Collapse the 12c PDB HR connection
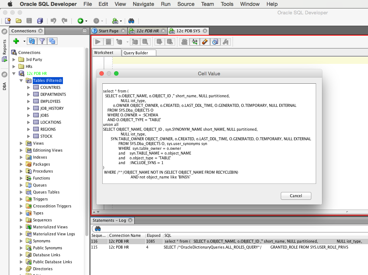368x275 pixels. pyautogui.click(x=14, y=73)
